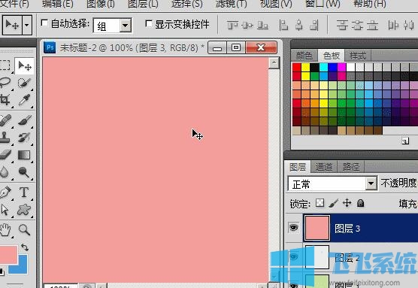Screen dimensions: 418x288
Task: Click the distribute vertical centers icon
Action: [x=357, y=26]
